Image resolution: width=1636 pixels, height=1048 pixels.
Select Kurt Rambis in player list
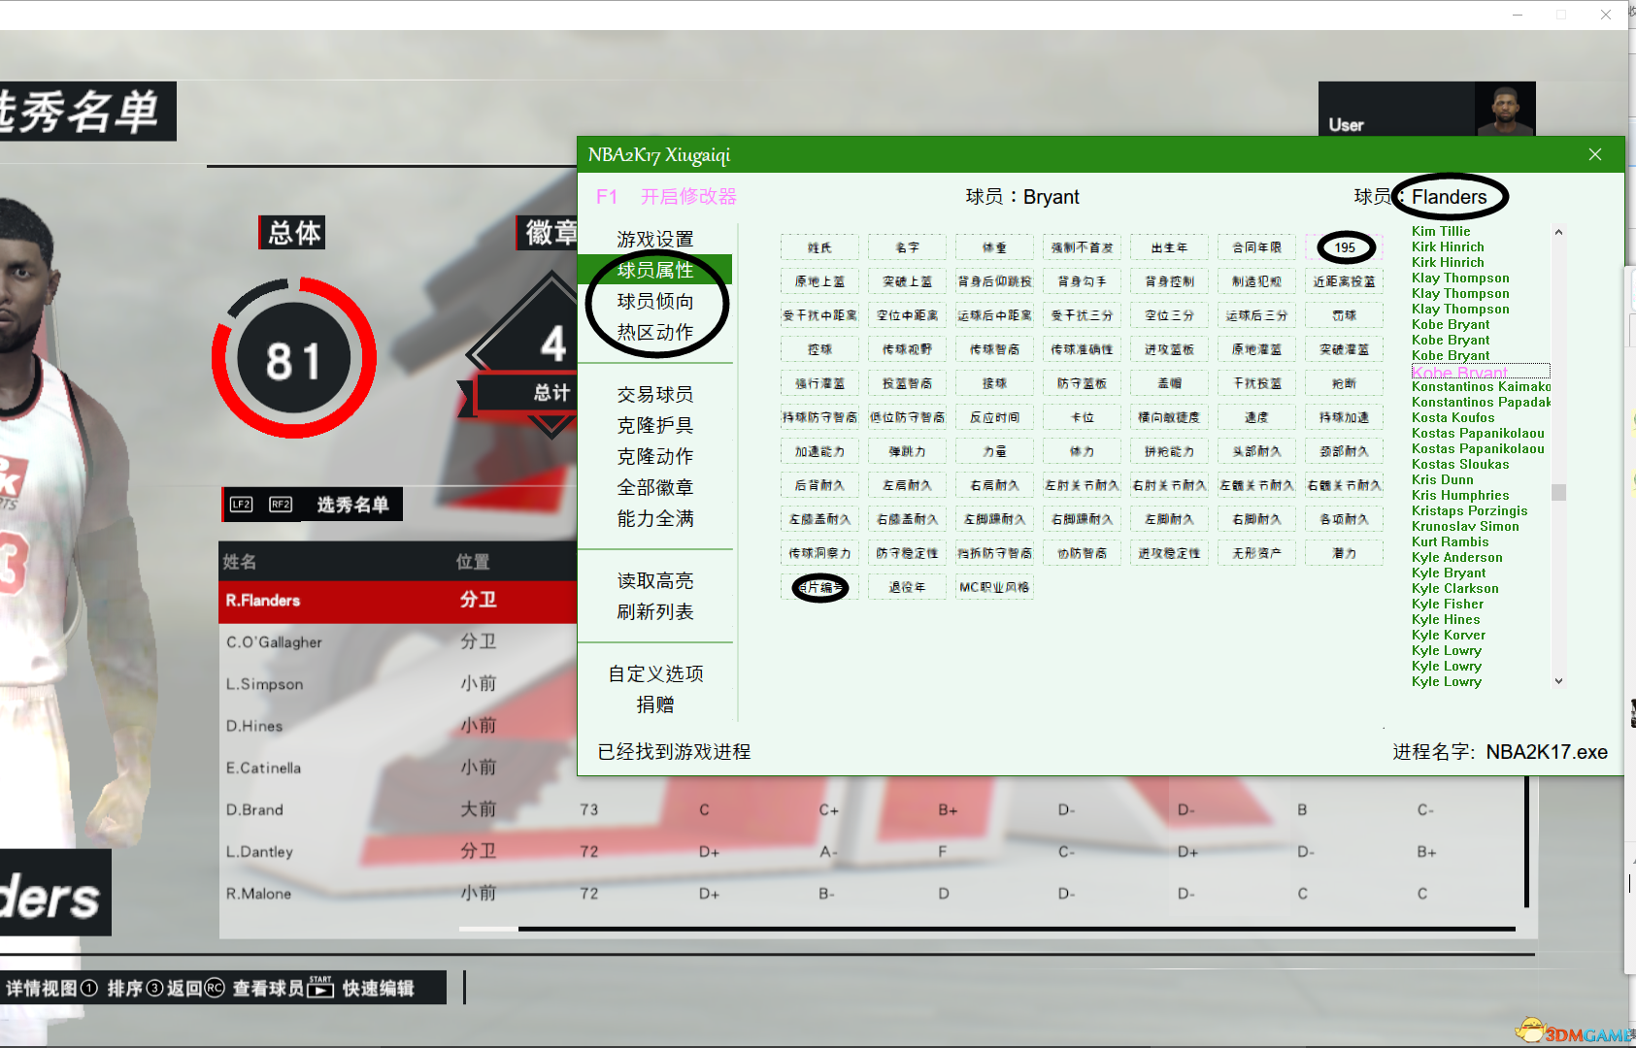coord(1450,541)
